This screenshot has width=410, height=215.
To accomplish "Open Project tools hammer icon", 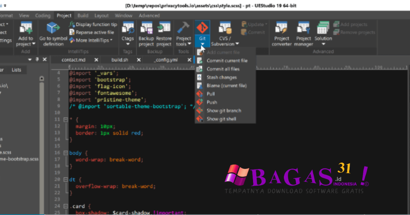I will (x=183, y=28).
